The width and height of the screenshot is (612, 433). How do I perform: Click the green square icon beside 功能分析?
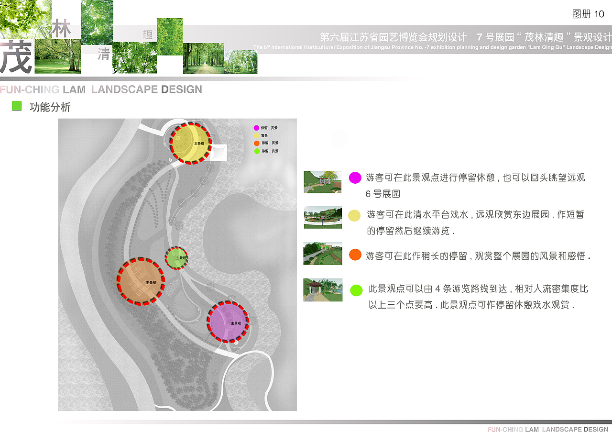(x=17, y=106)
